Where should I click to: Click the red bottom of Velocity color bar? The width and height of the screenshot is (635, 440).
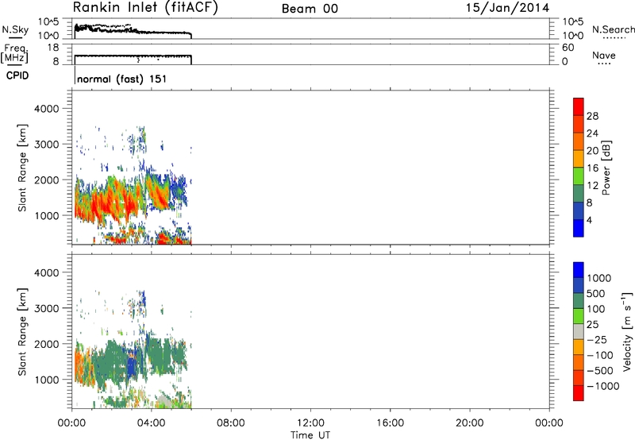click(x=579, y=393)
